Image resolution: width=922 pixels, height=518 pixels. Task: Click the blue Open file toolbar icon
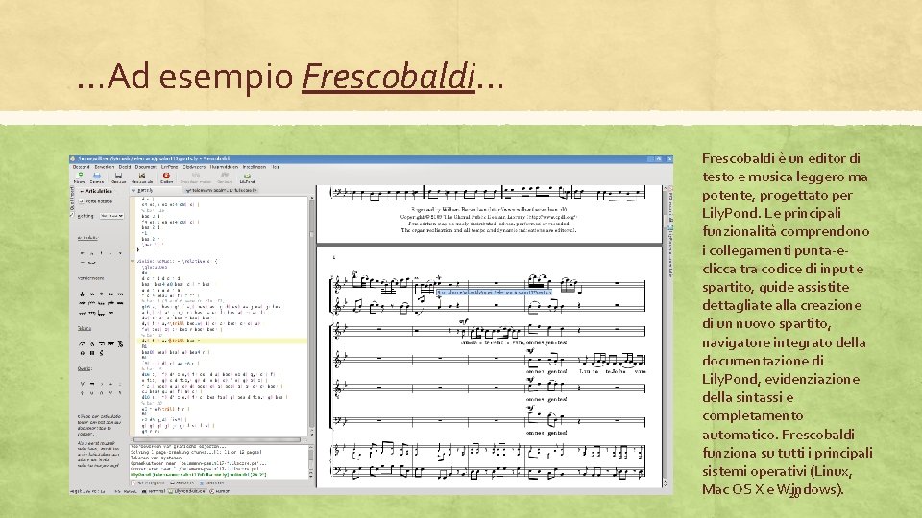click(x=97, y=176)
